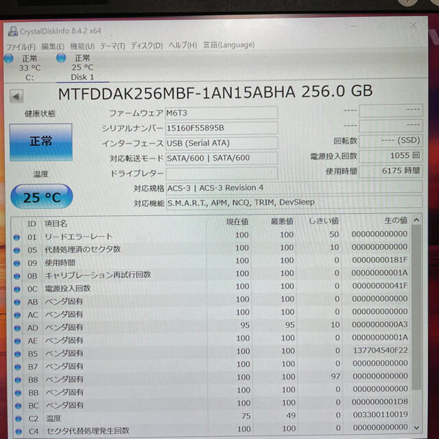Select the リードエラーレート attribute row

click(x=211, y=236)
